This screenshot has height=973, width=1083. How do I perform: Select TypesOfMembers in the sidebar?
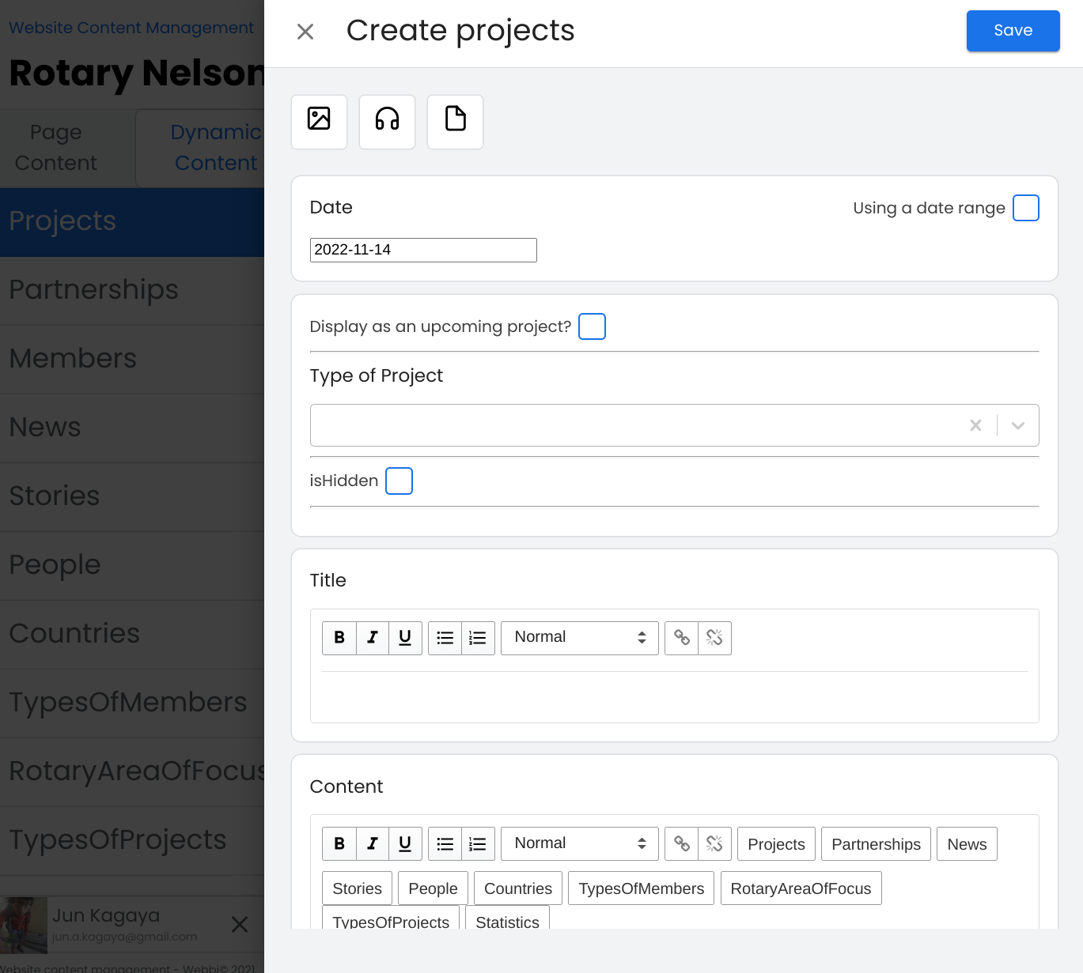132,703
